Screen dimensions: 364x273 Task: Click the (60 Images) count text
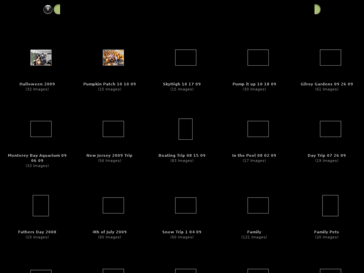(x=182, y=237)
